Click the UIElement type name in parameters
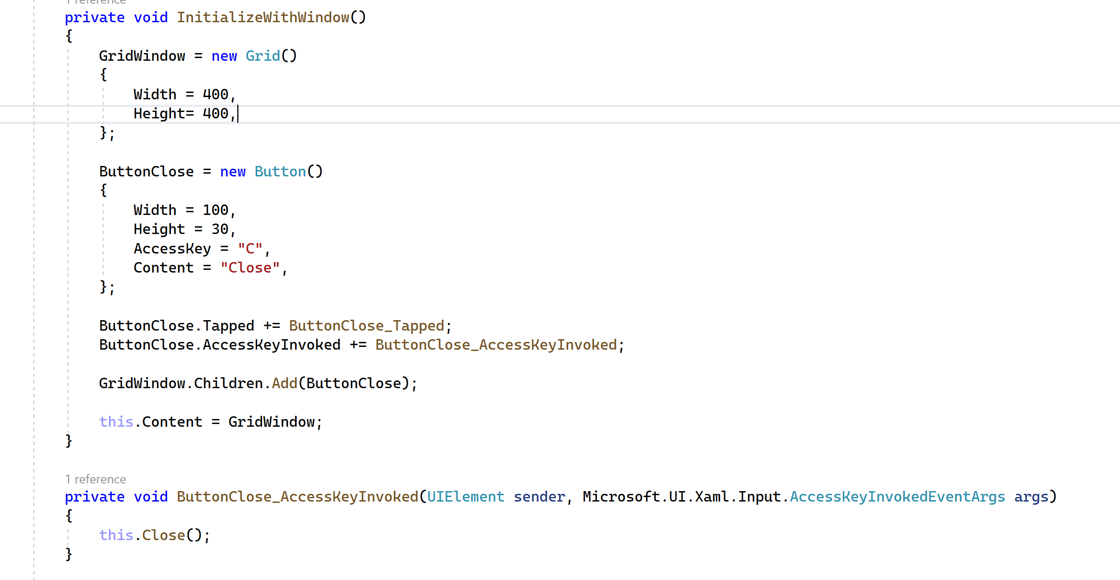This screenshot has width=1120, height=580. tap(465, 496)
